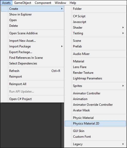Create a new C# Script
This screenshot has width=127, height=148.
(95, 16)
